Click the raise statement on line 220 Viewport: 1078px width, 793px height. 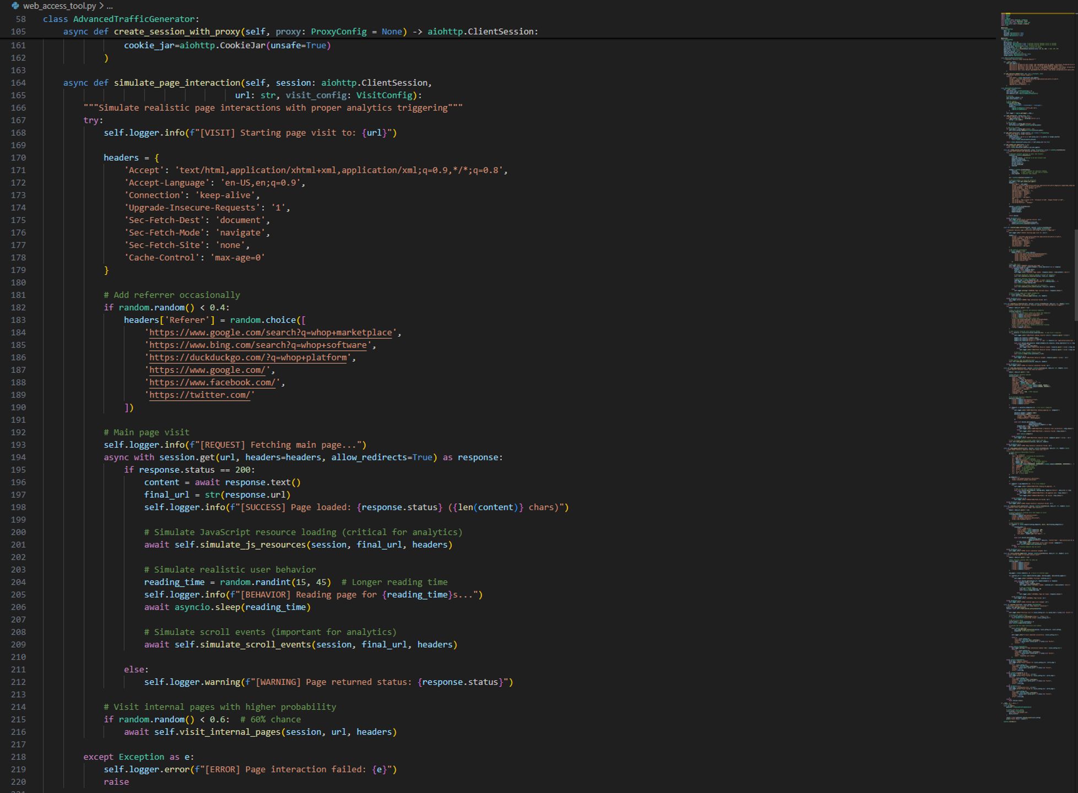point(116,782)
